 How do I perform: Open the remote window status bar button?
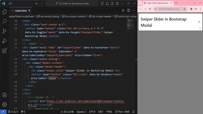3,112
